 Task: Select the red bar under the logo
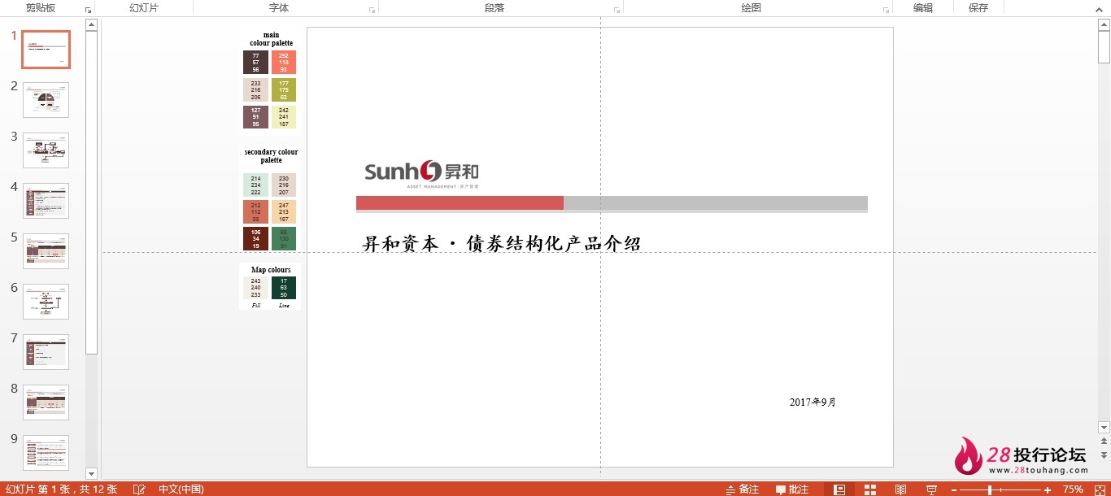460,203
